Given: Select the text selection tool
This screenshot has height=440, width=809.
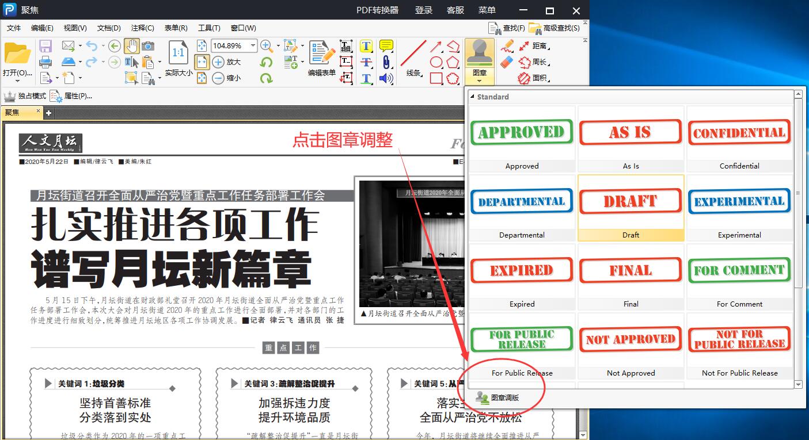Looking at the screenshot, I should click(x=131, y=62).
